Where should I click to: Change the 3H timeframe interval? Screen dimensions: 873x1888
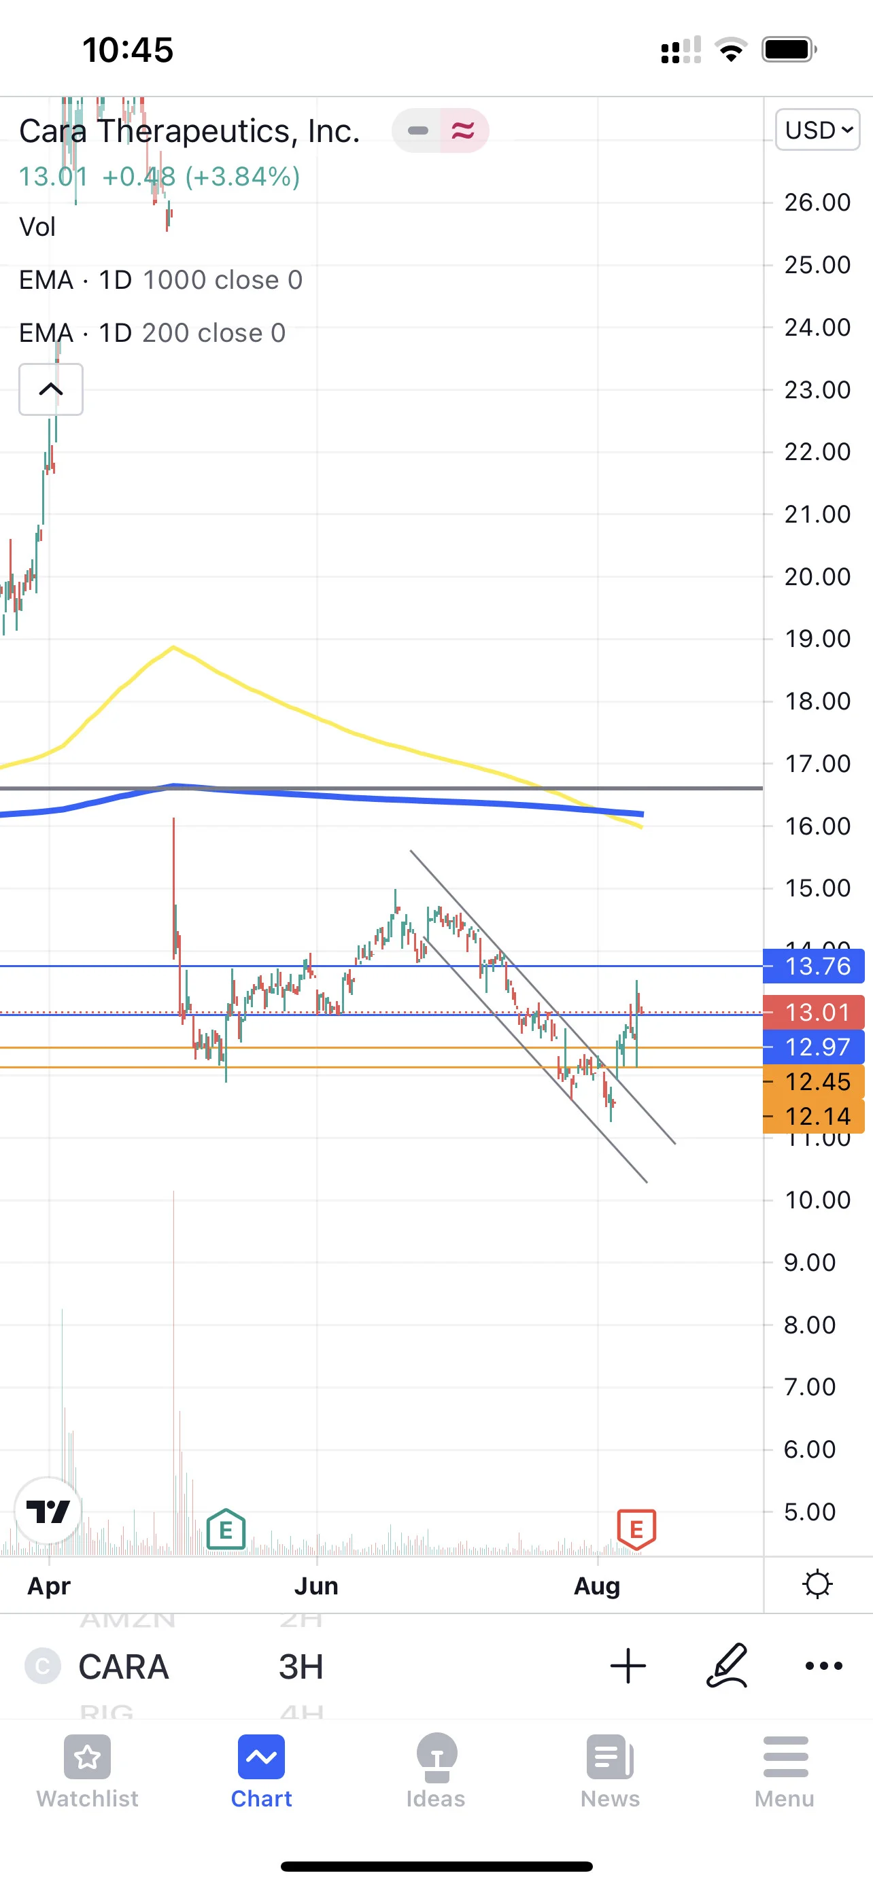point(301,1666)
